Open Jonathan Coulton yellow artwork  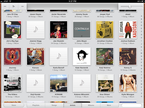click(x=105, y=30)
